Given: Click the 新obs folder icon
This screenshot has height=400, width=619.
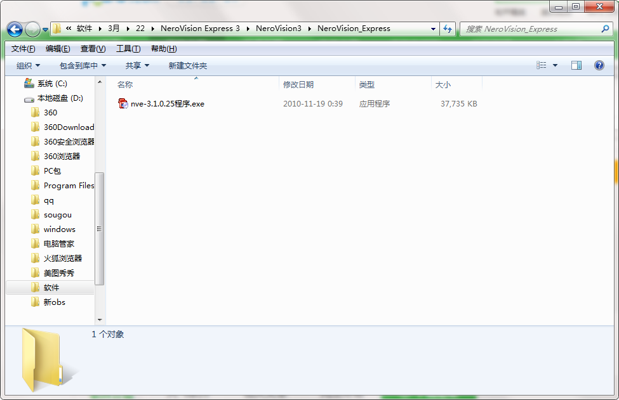Looking at the screenshot, I should click(35, 302).
